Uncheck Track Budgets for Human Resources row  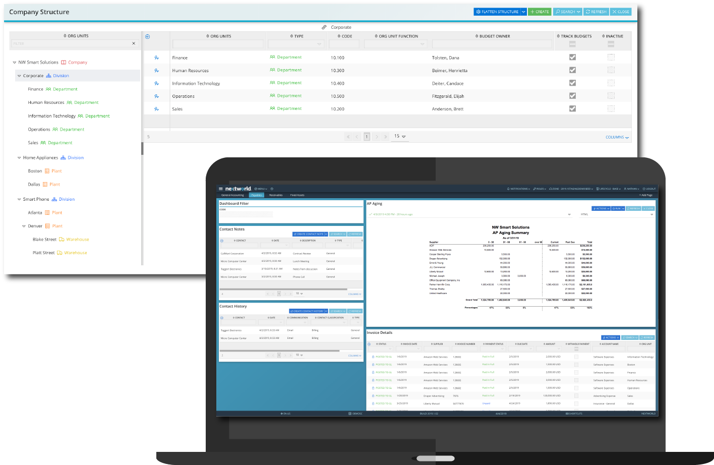coord(572,70)
